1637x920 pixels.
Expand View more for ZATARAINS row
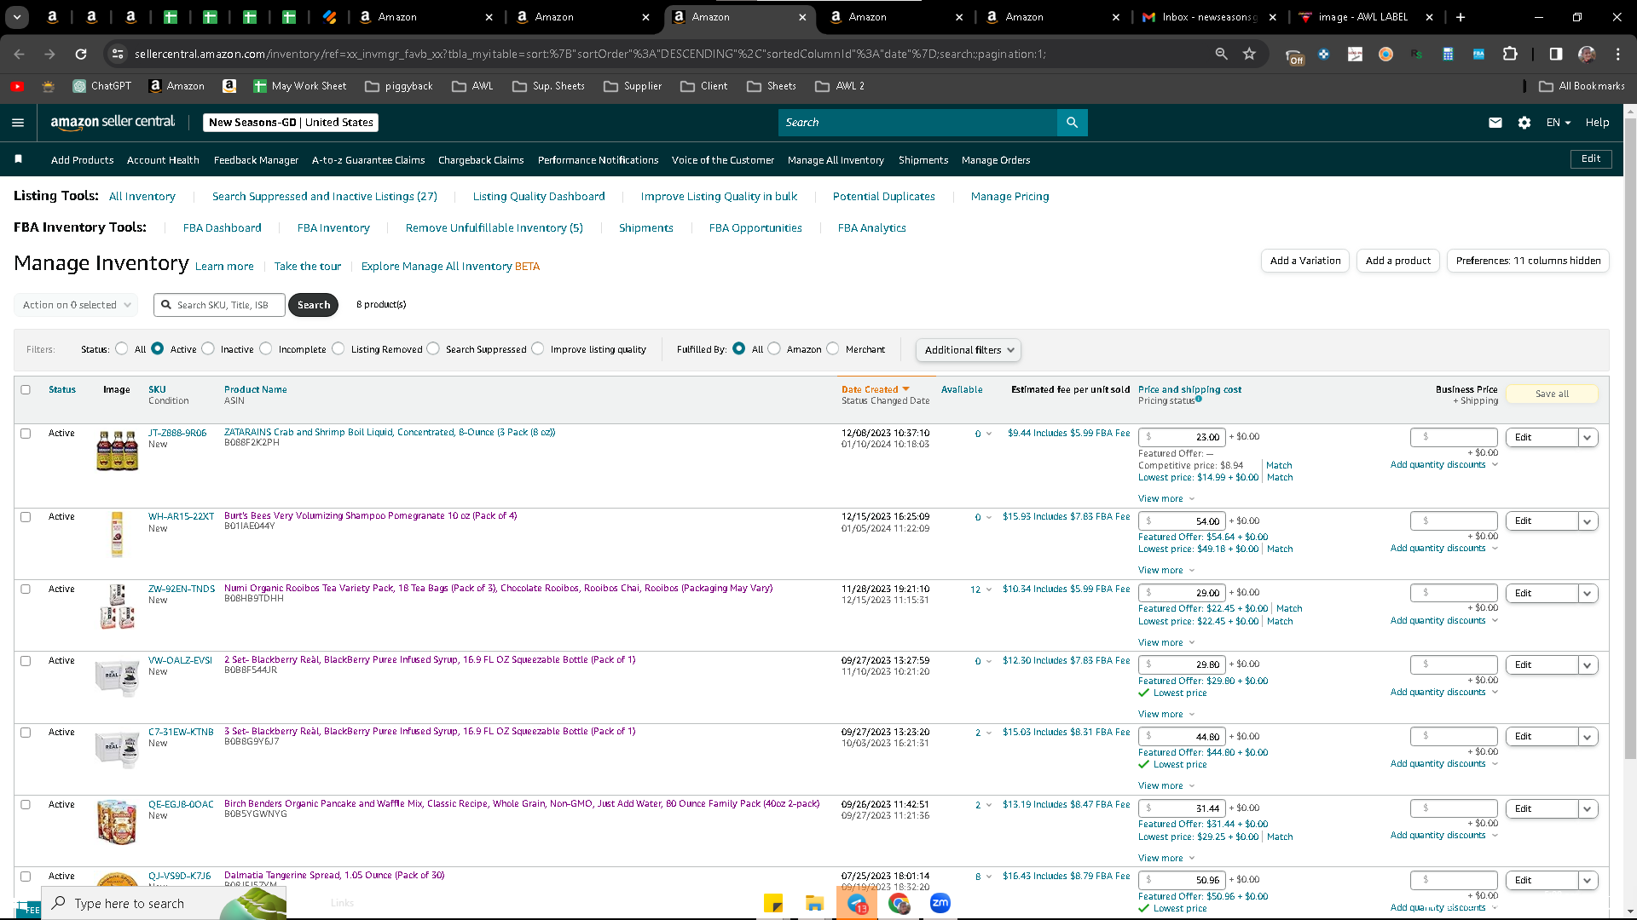pos(1166,499)
